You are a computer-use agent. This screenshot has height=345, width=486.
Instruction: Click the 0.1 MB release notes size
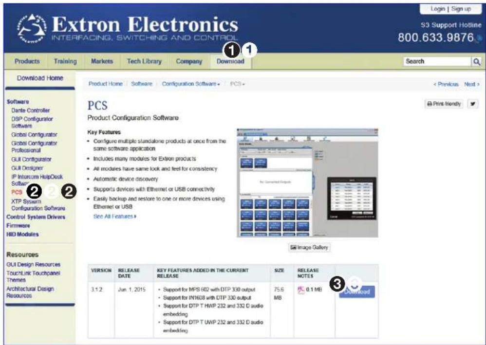coord(314,290)
